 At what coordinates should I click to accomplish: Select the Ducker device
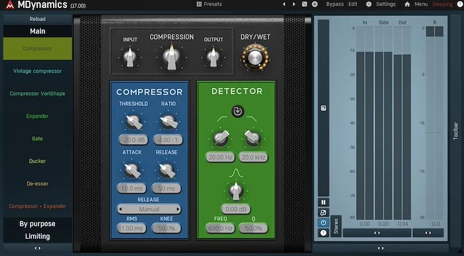(x=38, y=161)
